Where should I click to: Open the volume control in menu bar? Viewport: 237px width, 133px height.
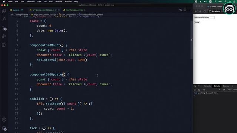pyautogui.click(x=206, y=1)
